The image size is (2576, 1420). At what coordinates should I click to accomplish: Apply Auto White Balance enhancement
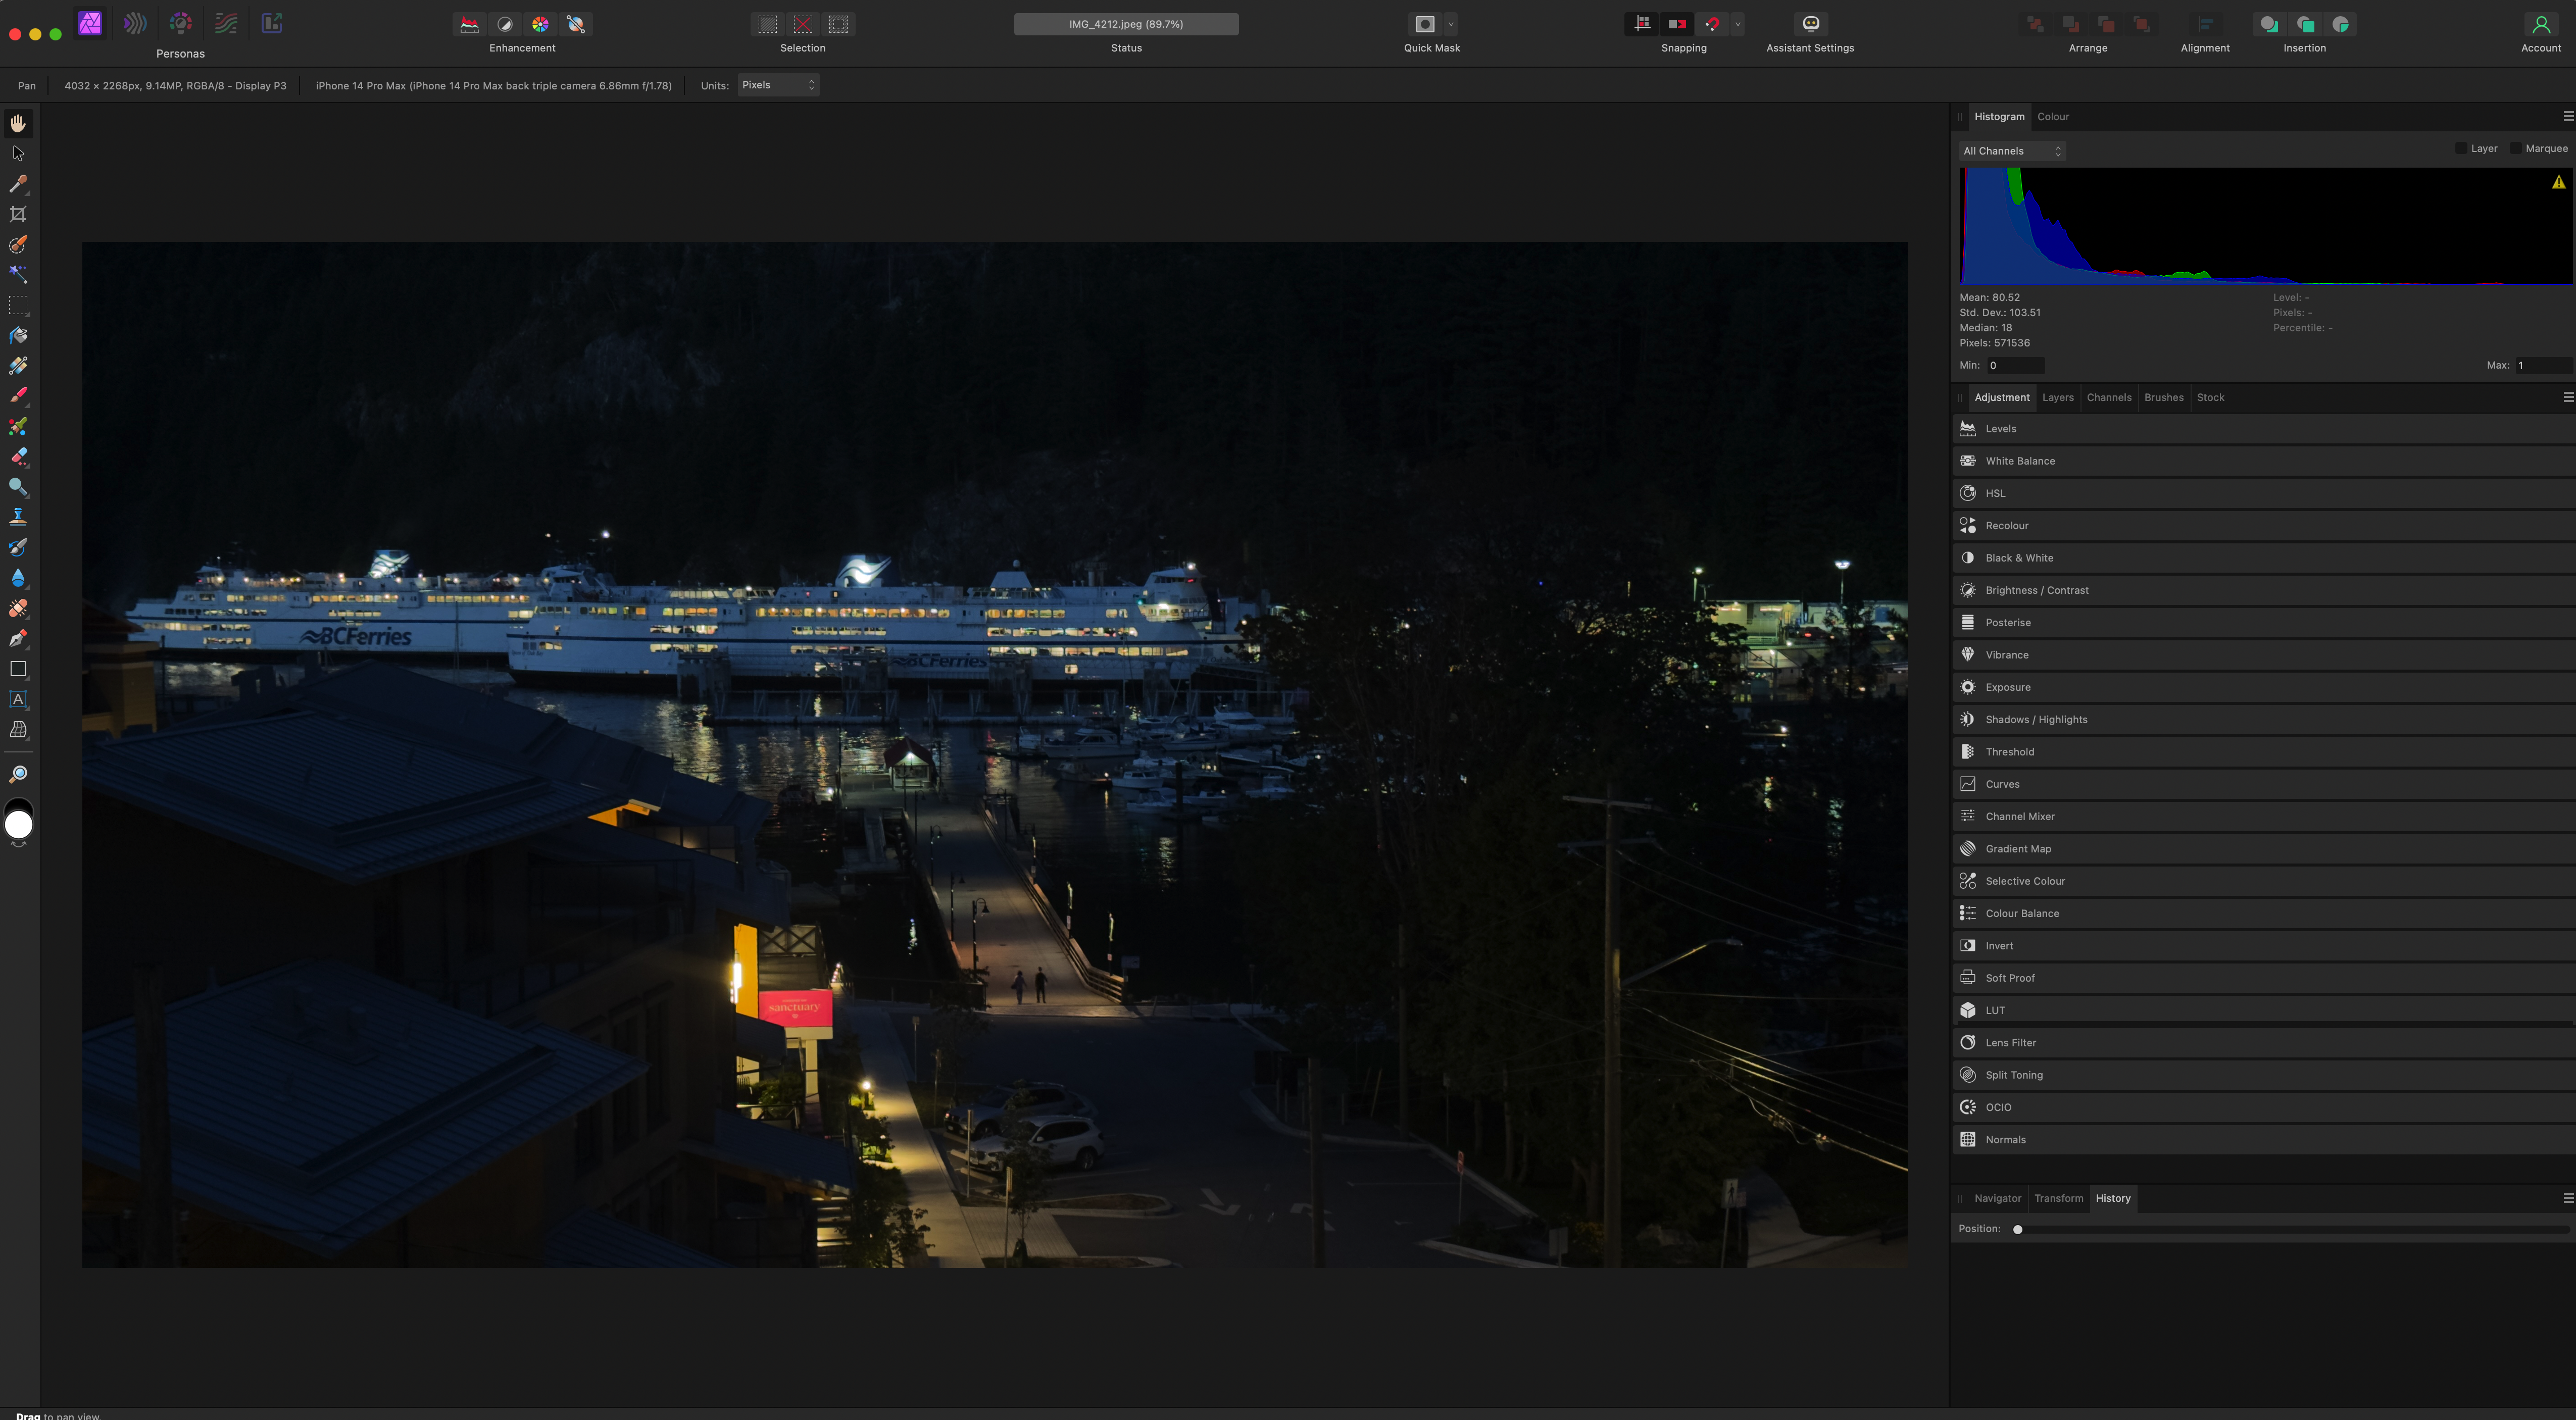(x=576, y=24)
